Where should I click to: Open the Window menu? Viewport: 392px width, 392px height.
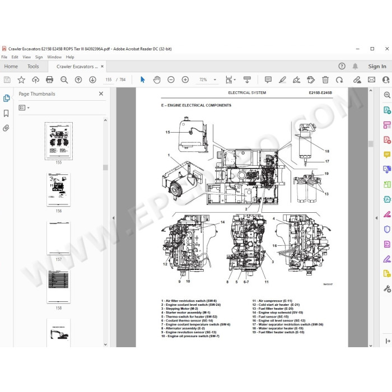coord(54,57)
